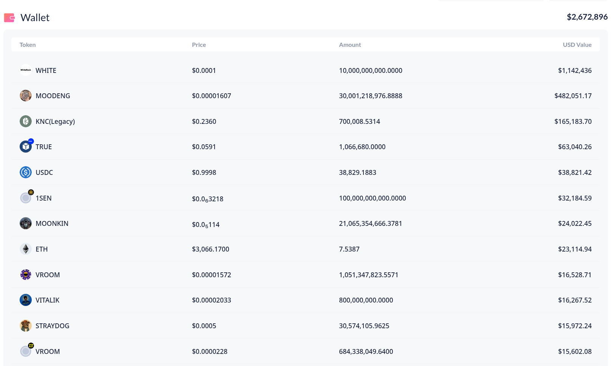
Task: Click the STRAYDOG token icon
Action: point(25,326)
